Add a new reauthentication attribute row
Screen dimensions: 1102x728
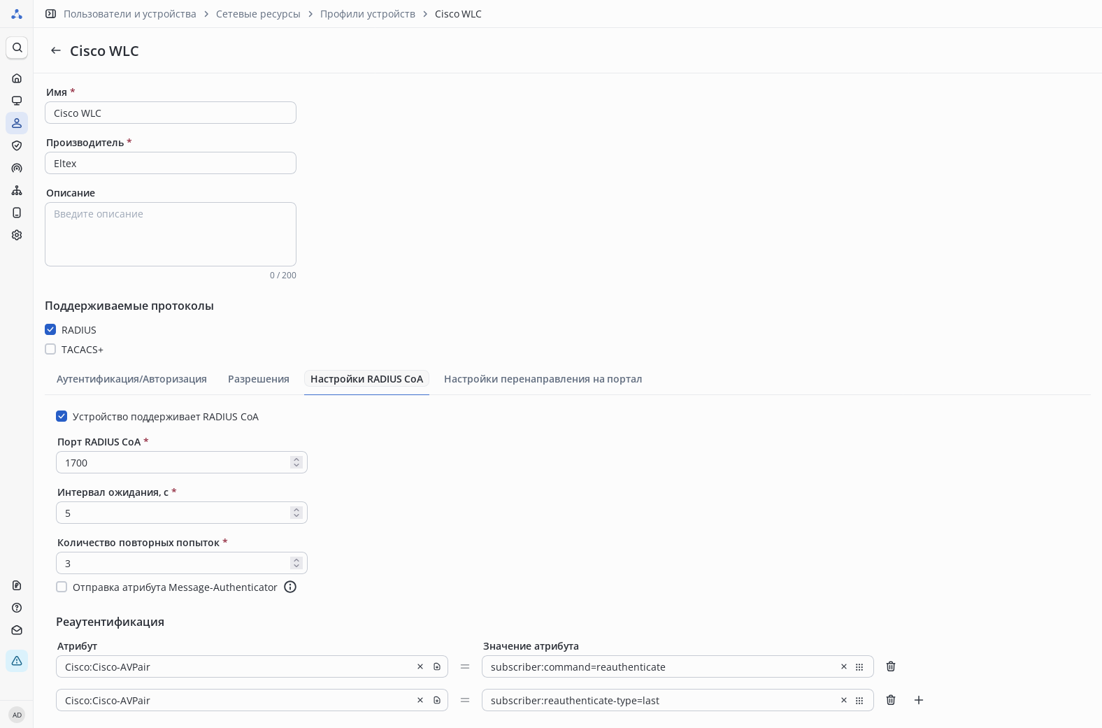(x=919, y=700)
